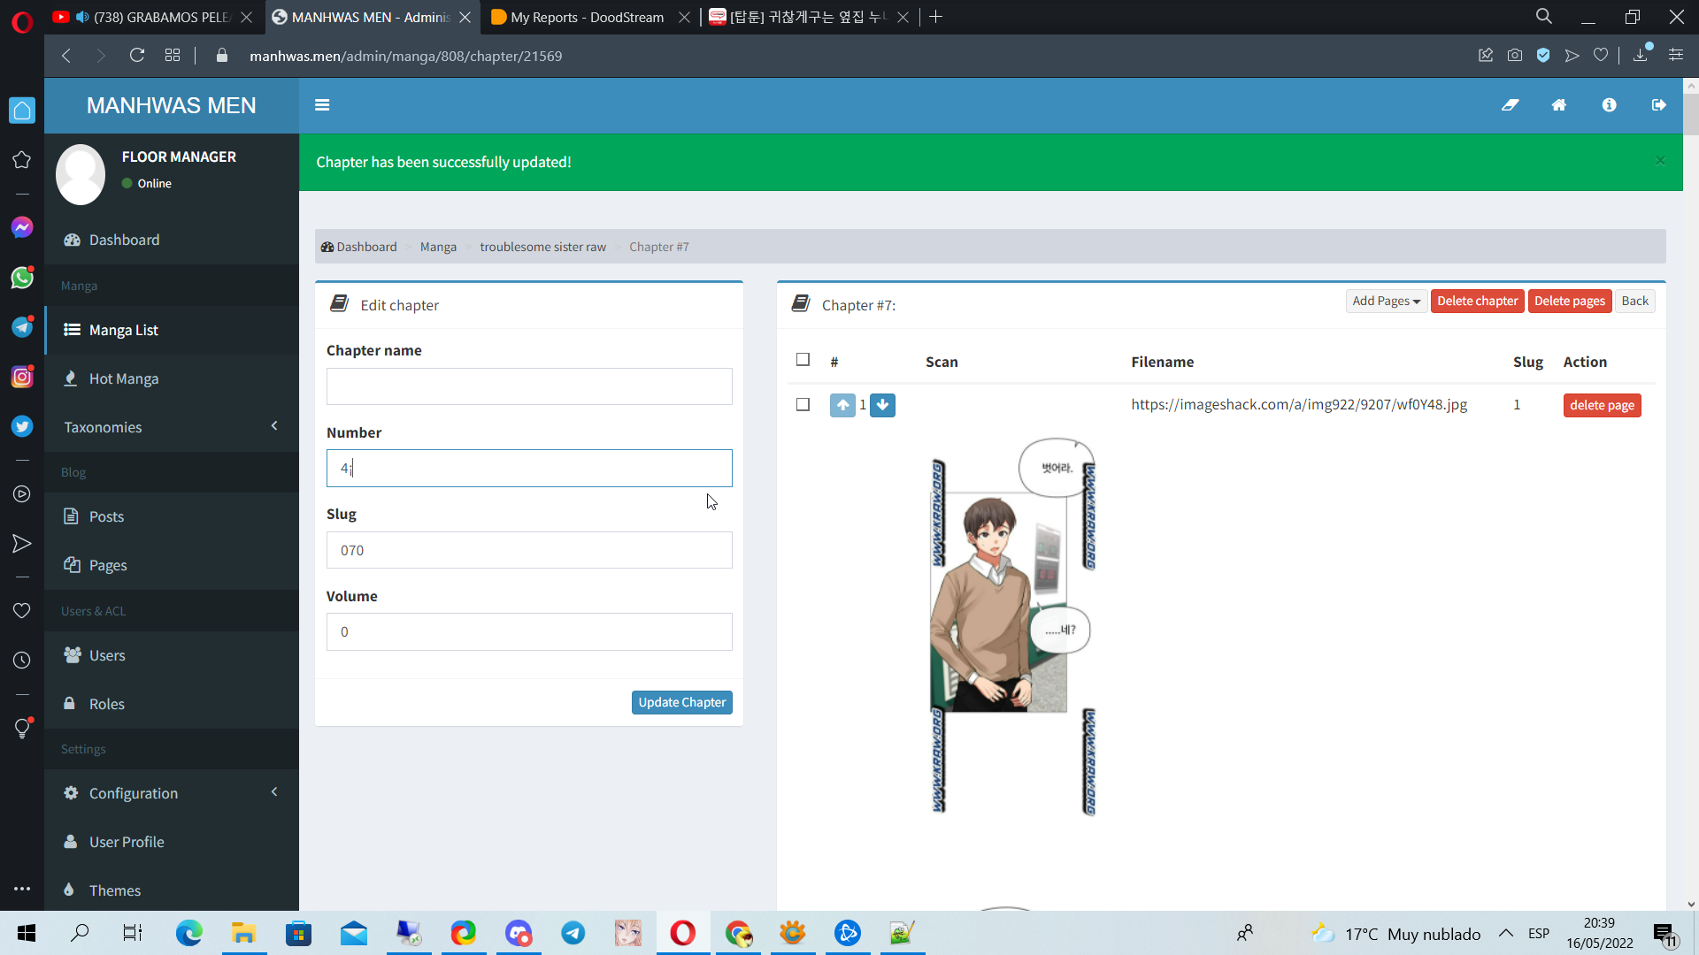Click the red Delete chapter button
Viewport: 1699px width, 955px height.
[x=1477, y=302]
